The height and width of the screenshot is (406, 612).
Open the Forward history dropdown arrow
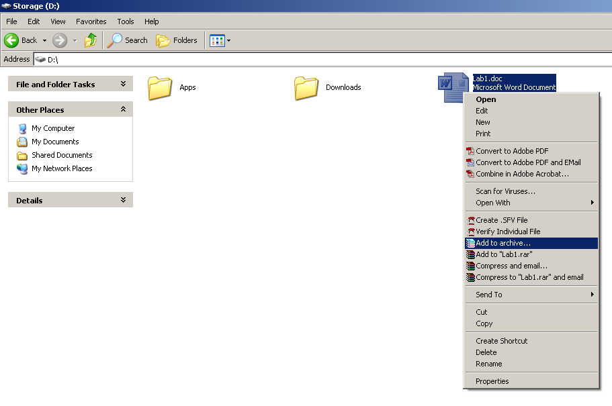click(75, 40)
